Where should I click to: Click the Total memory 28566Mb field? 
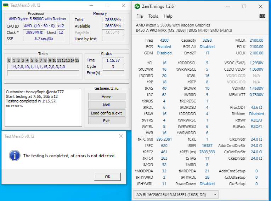point(113,20)
